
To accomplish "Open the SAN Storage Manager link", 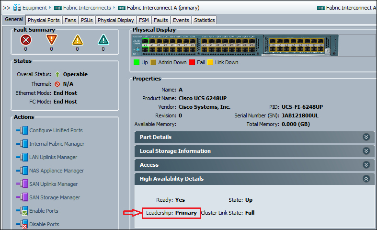I will click(55, 197).
